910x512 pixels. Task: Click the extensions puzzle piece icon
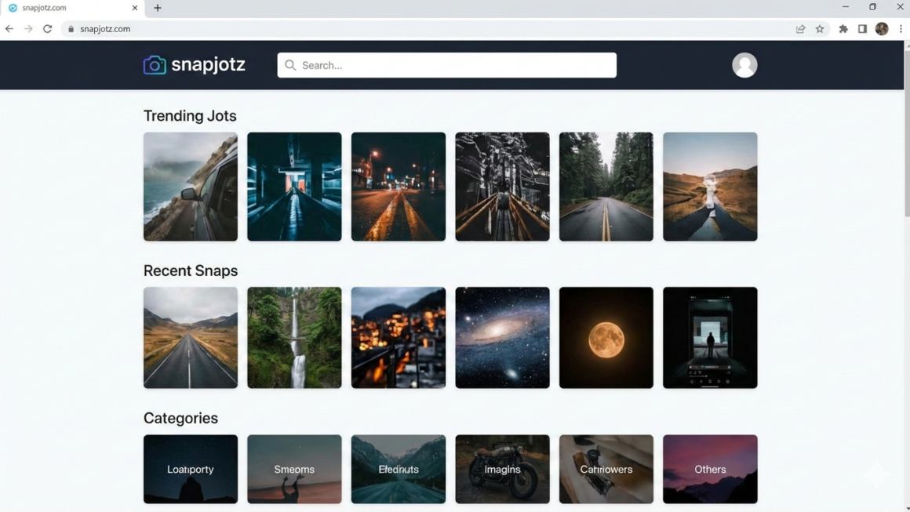tap(843, 28)
